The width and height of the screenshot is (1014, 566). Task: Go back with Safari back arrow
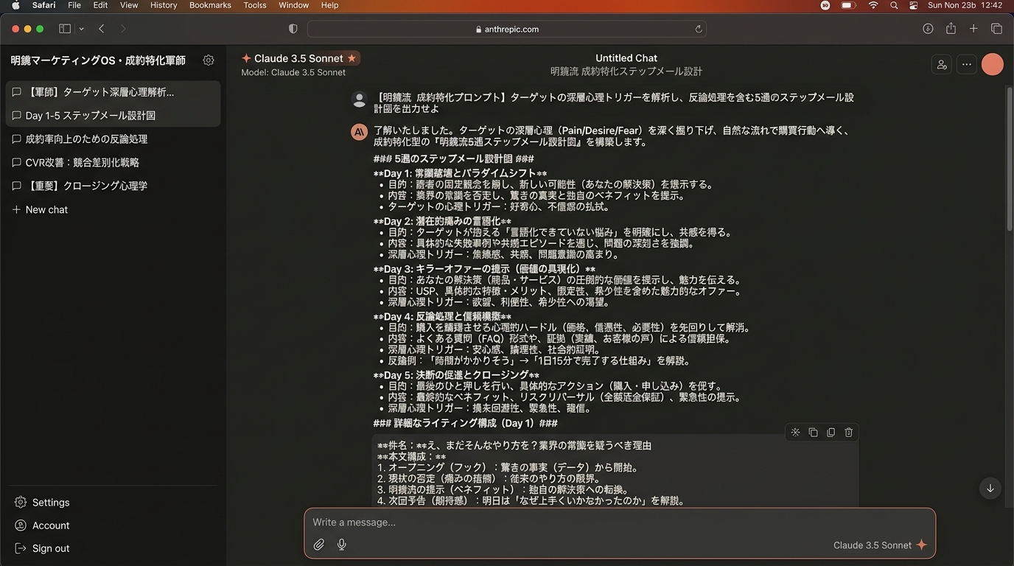click(x=102, y=29)
